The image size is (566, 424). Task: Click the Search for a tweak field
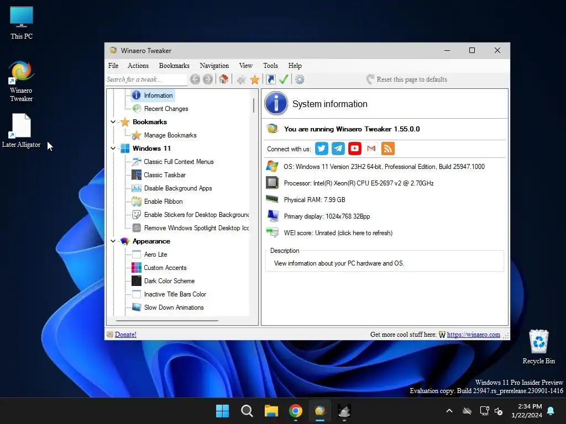pyautogui.click(x=146, y=79)
